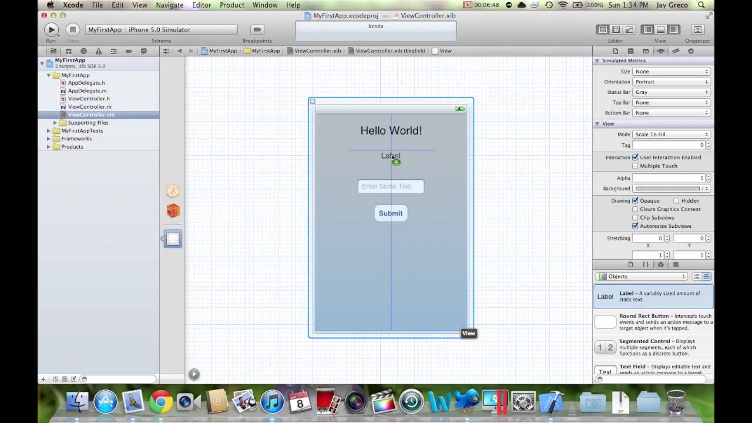Show the Log navigator
The width and height of the screenshot is (752, 423).
tap(144, 51)
